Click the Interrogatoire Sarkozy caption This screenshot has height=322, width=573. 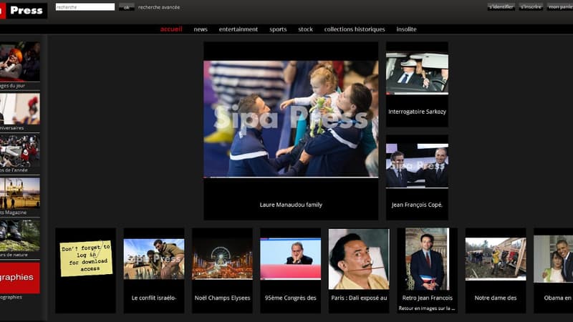tap(417, 112)
